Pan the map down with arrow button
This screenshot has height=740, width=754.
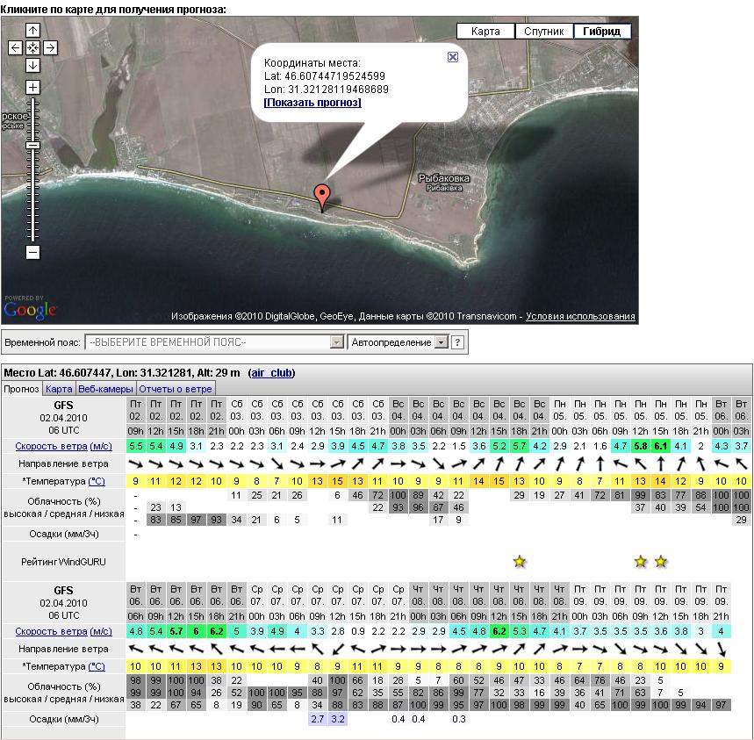pyautogui.click(x=32, y=66)
